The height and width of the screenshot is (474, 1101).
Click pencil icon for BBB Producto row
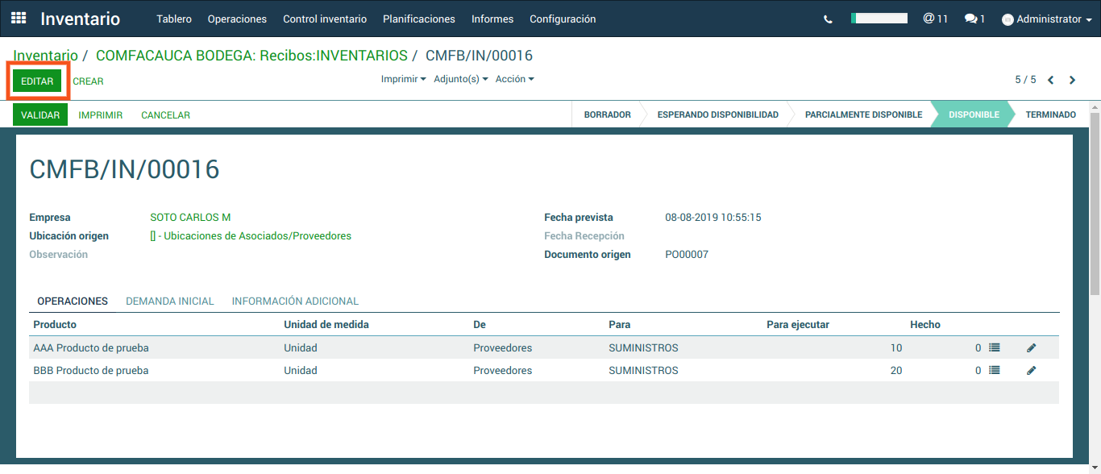click(1031, 371)
